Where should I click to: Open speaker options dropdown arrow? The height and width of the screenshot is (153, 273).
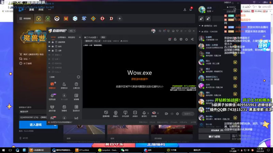[x=158, y=113]
